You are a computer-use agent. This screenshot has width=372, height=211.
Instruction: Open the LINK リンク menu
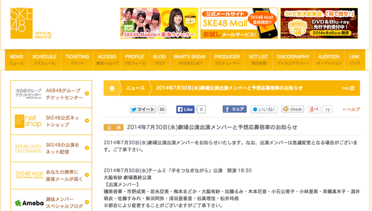pos(355,60)
